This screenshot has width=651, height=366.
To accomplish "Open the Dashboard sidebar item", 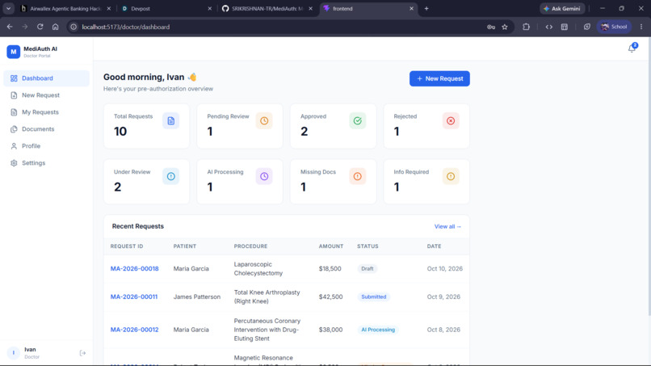I will coord(47,78).
